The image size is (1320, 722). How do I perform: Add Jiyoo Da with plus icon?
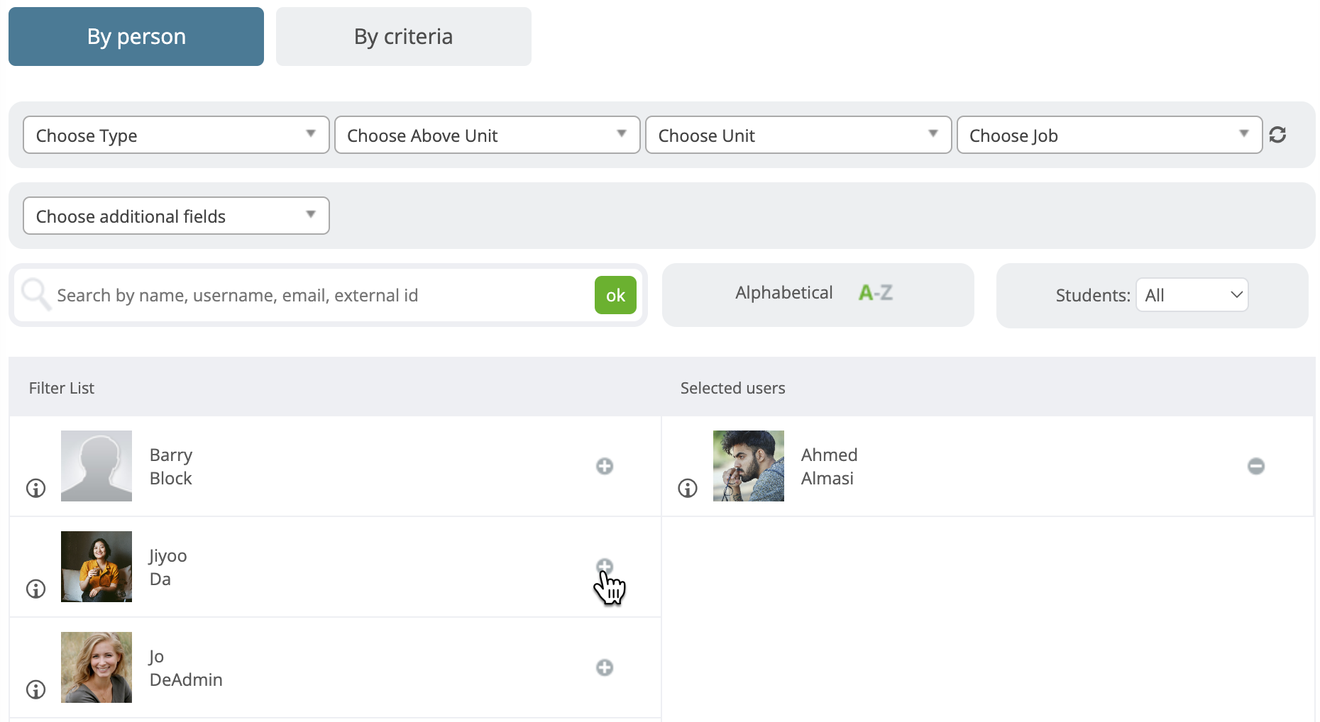point(605,567)
